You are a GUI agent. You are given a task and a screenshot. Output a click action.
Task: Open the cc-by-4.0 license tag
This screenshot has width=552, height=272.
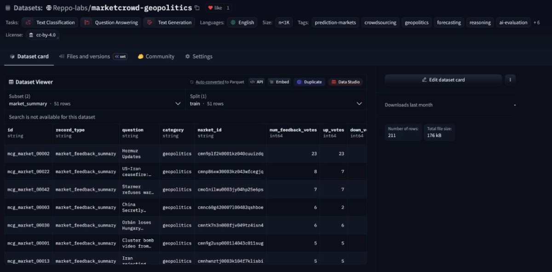42,35
